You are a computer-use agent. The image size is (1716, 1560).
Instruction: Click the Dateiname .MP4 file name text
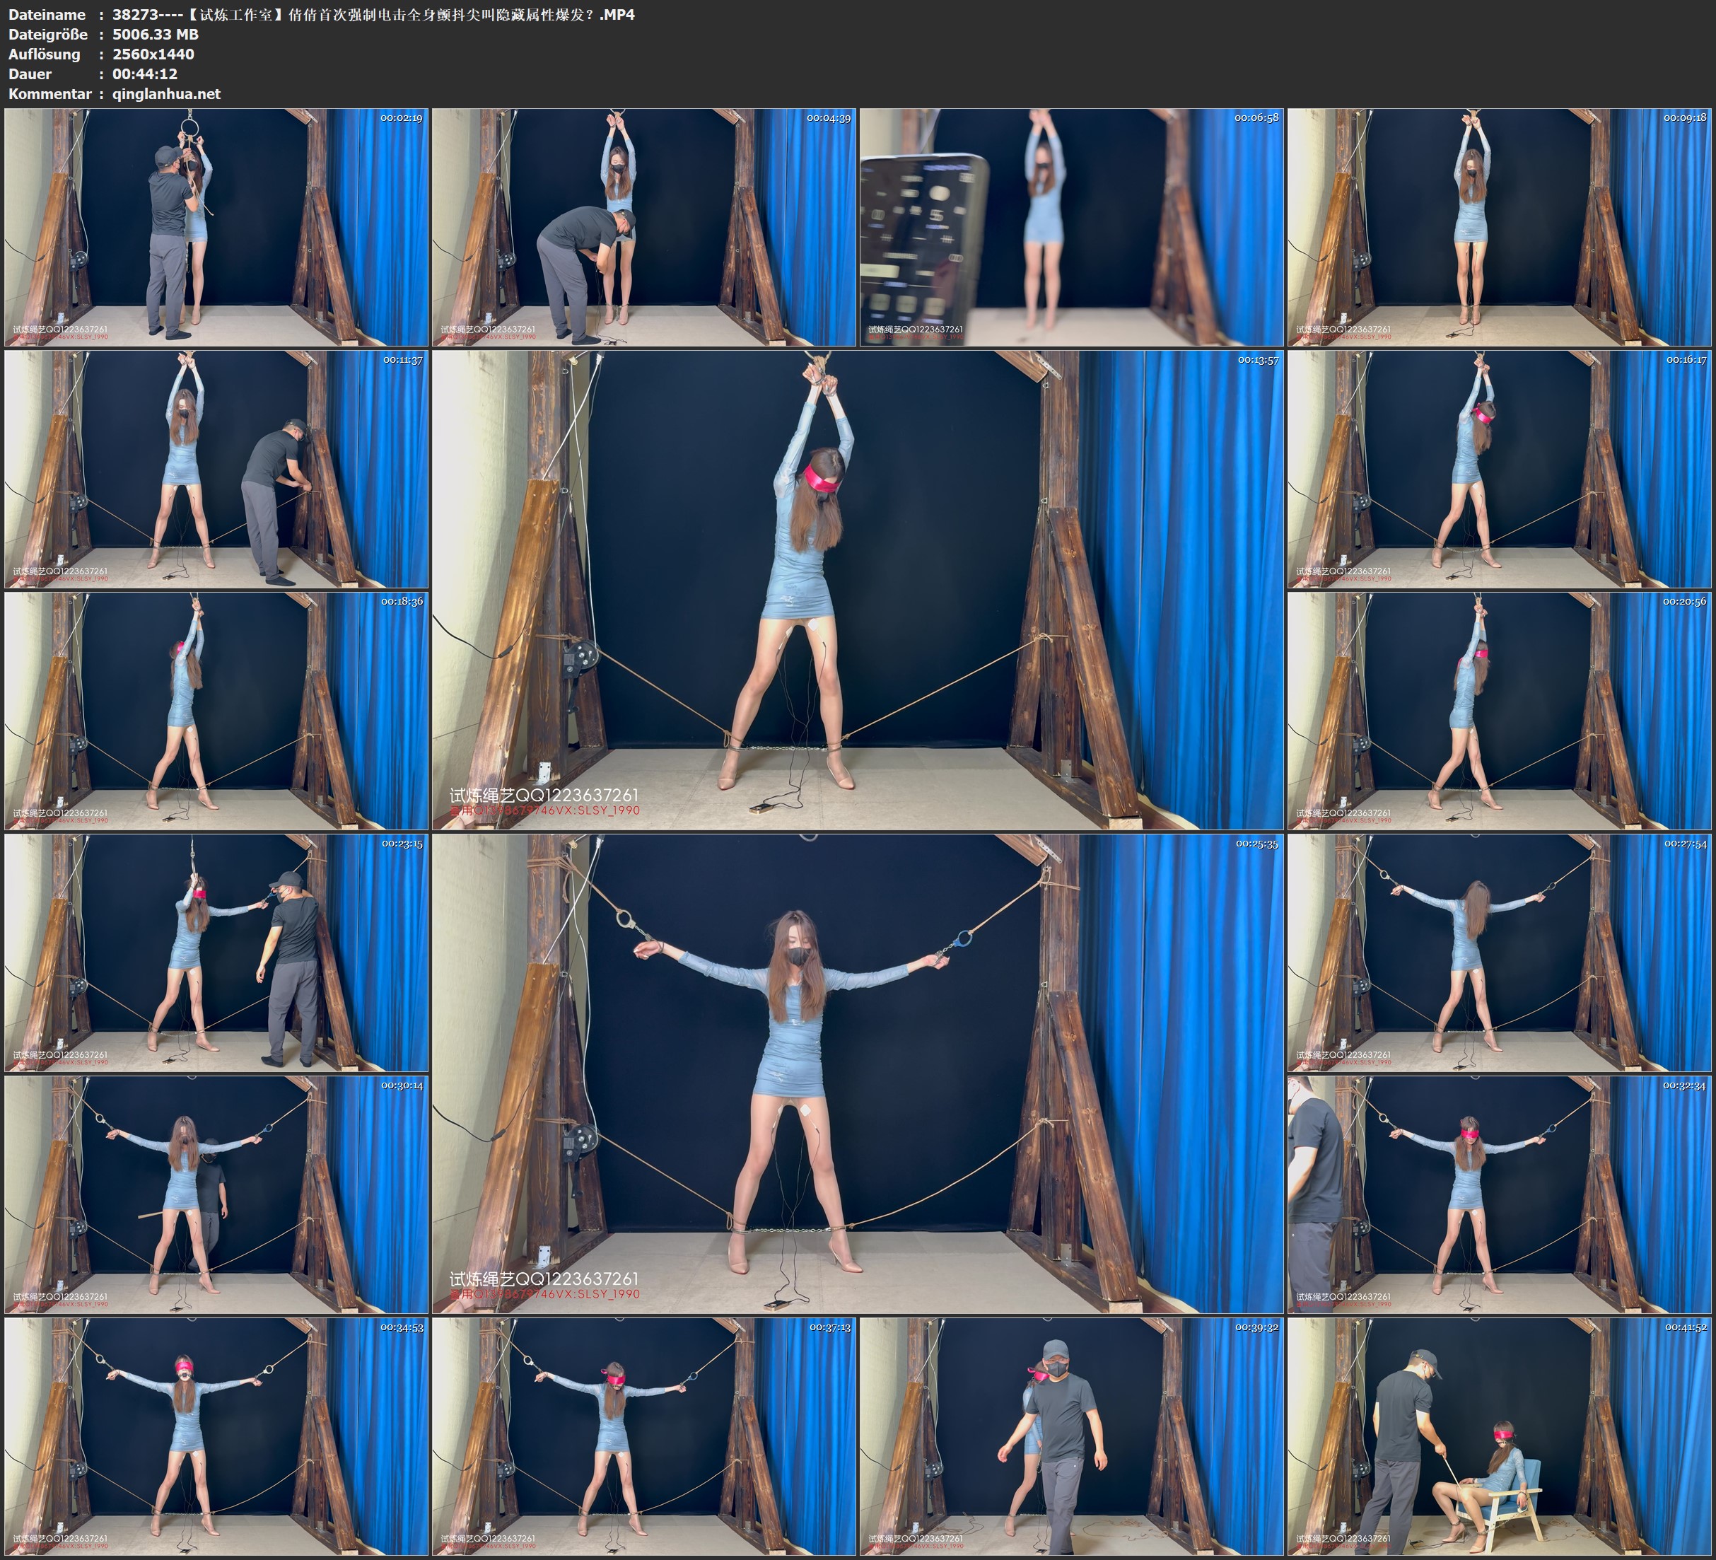[x=373, y=14]
